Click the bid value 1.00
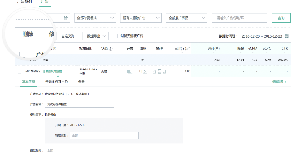Image resolution: width=303 pixels, height=152 pixels. click(x=188, y=71)
